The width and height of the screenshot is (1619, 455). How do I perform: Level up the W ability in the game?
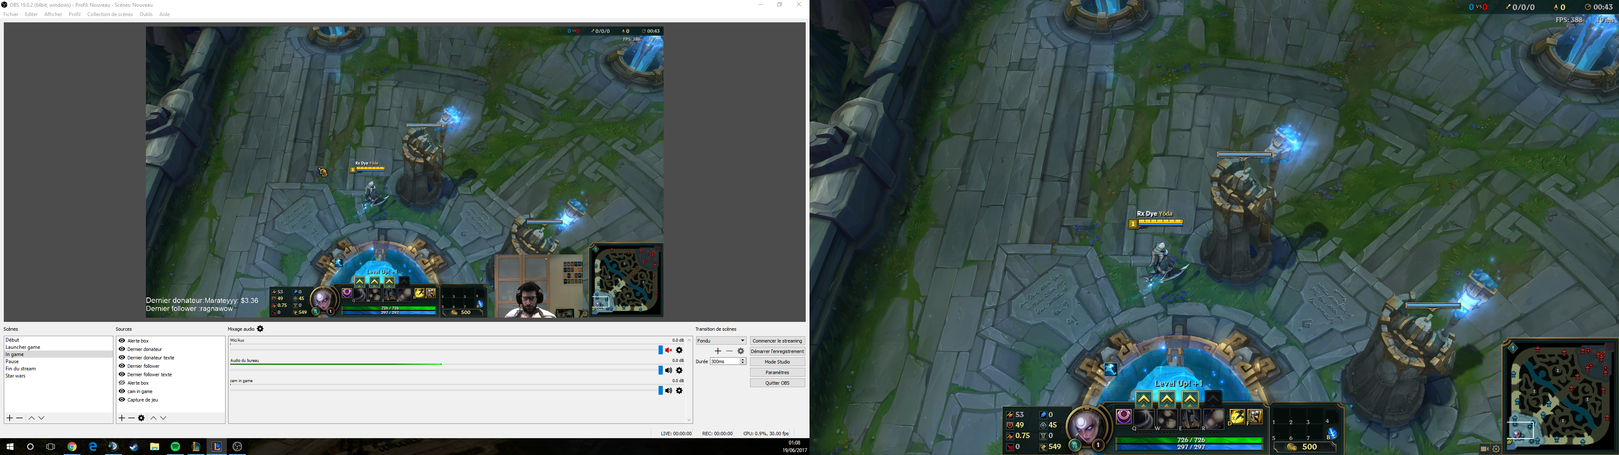1167,399
